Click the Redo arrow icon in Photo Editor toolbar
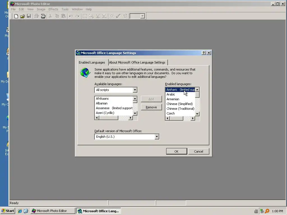 pos(77,16)
